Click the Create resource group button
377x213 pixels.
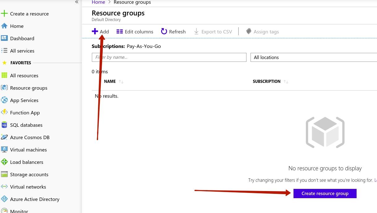coord(325,194)
